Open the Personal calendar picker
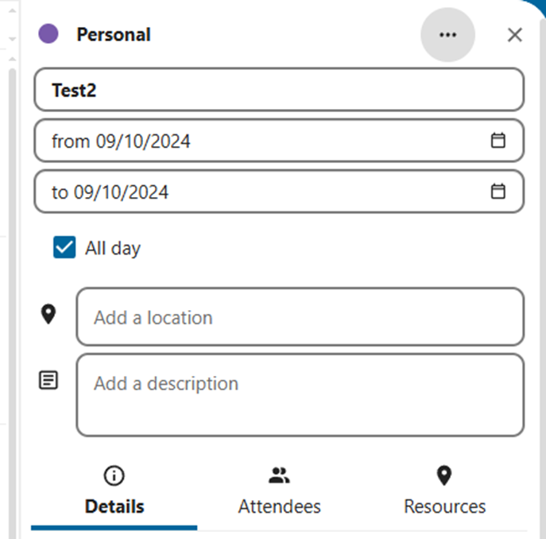 pos(113,35)
